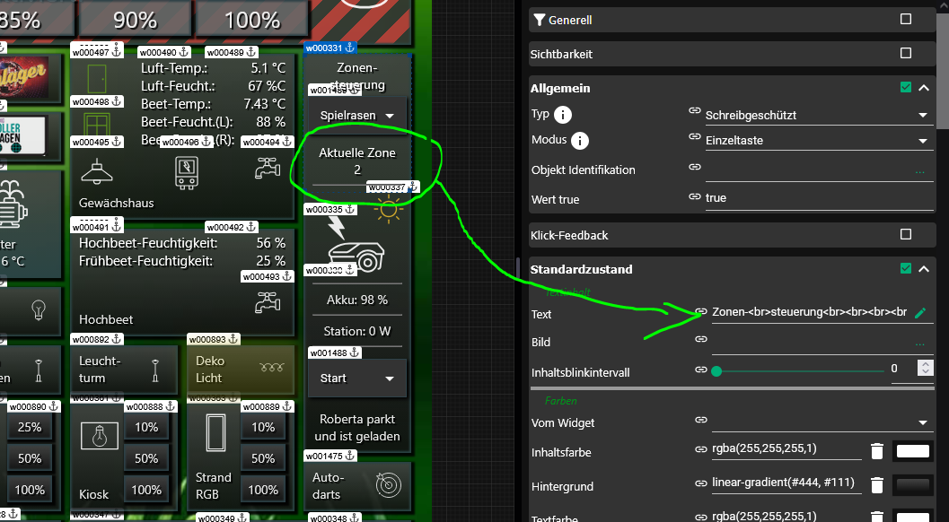Click link icon for Inhaltsblinkintervall
Screen dimensions: 949x522
tap(701, 369)
